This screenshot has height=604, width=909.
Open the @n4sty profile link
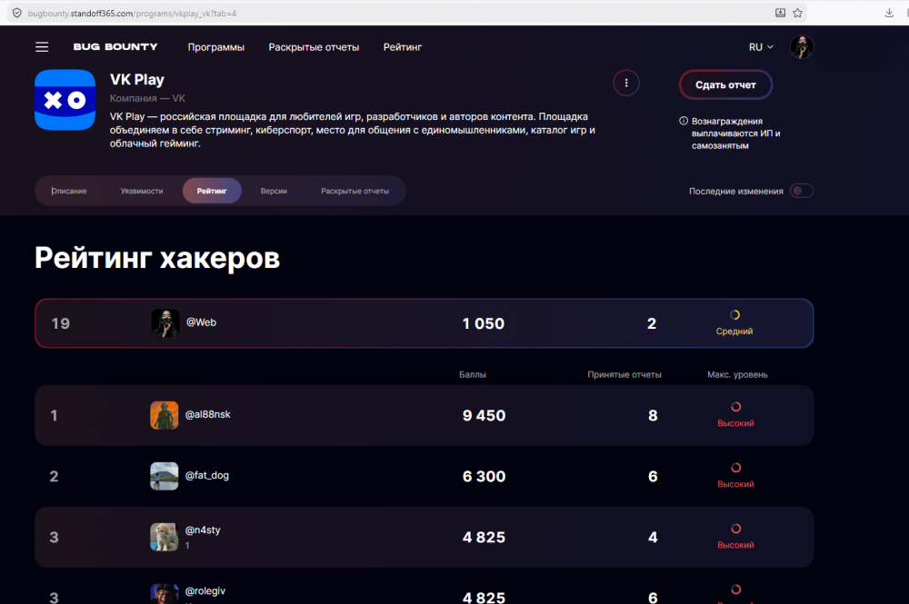(x=203, y=530)
